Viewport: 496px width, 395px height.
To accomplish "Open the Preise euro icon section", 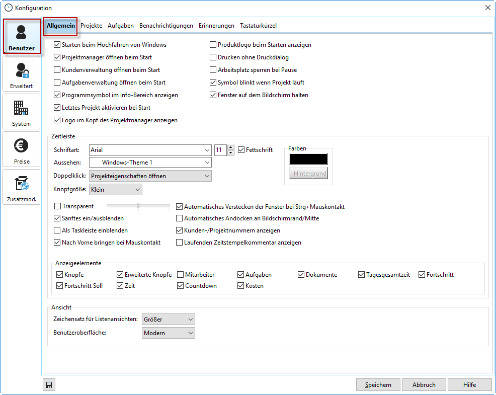I will (x=21, y=149).
